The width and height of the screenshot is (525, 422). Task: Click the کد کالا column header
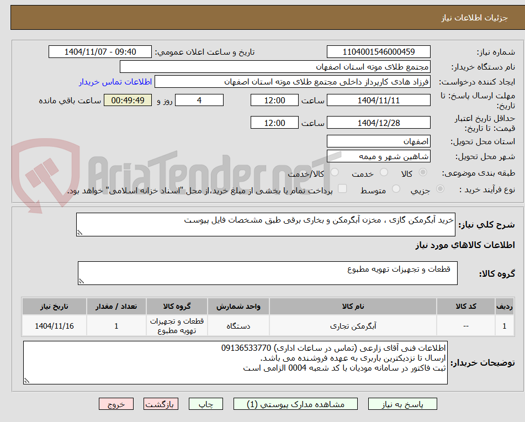pos(466,307)
